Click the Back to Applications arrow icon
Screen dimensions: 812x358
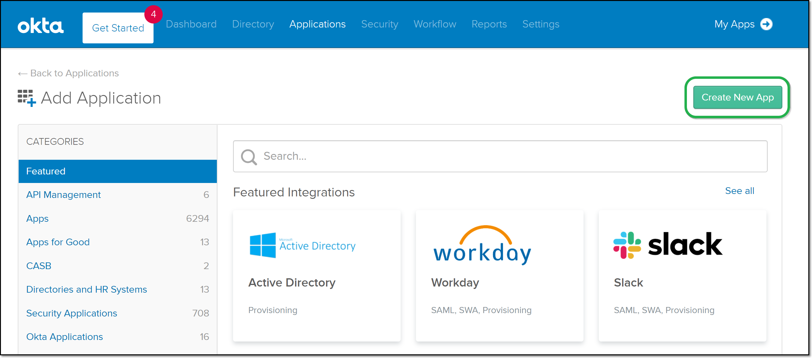point(22,74)
